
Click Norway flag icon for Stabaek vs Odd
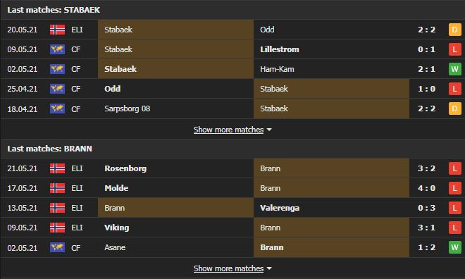57,30
